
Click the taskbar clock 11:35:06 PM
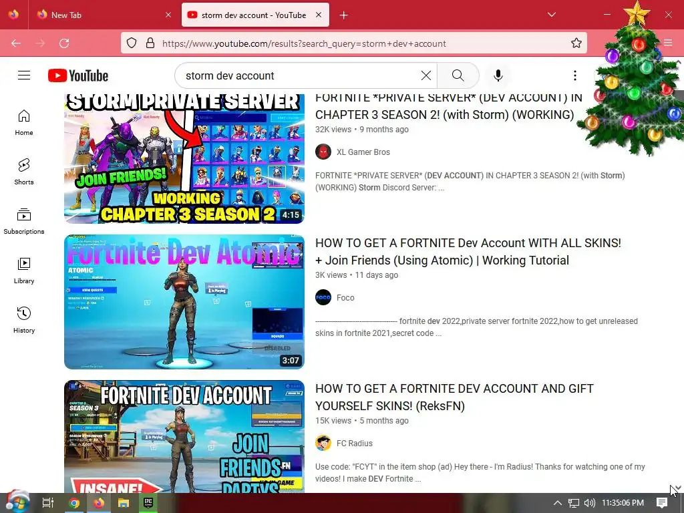click(623, 503)
